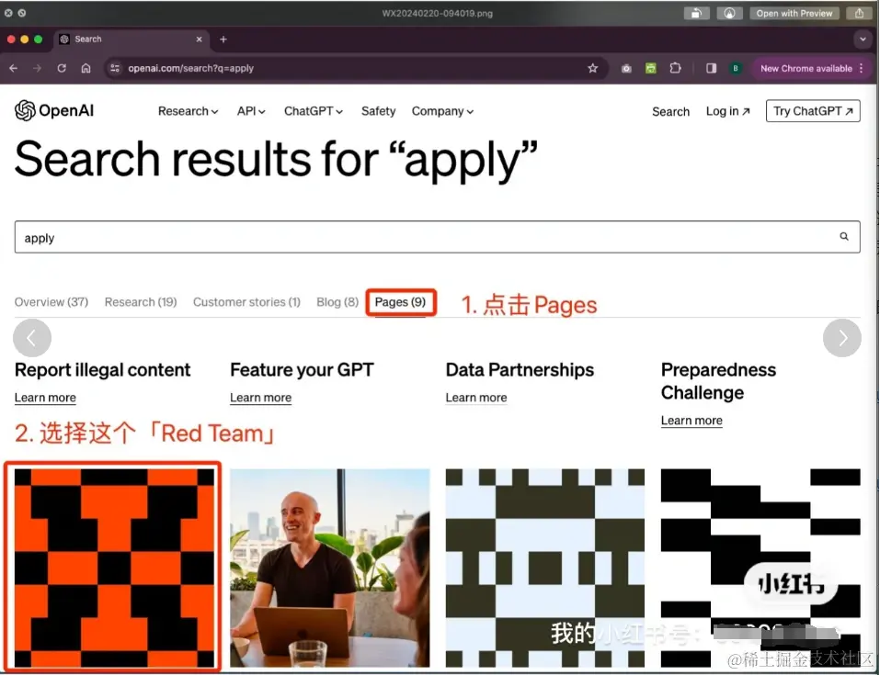Close the Search browser tab

[x=200, y=39]
